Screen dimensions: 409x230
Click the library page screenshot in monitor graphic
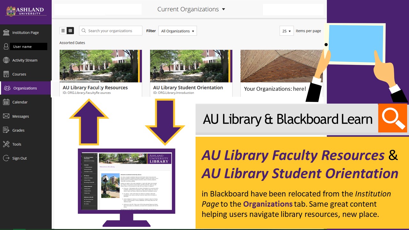[127, 181]
